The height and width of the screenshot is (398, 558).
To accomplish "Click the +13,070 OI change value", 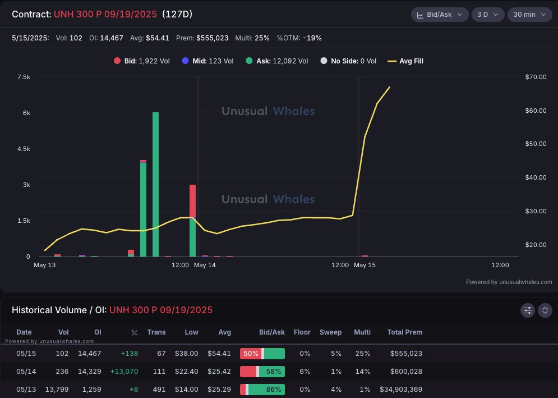I will pyautogui.click(x=124, y=371).
